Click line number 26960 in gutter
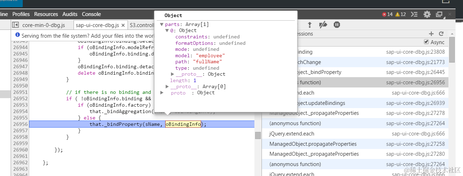The image size is (463, 176). (x=20, y=150)
